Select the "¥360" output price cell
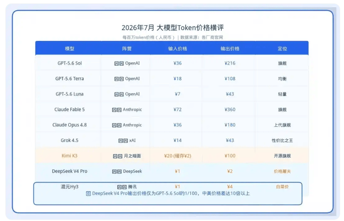Screen dimensions: 344x221 (230, 110)
